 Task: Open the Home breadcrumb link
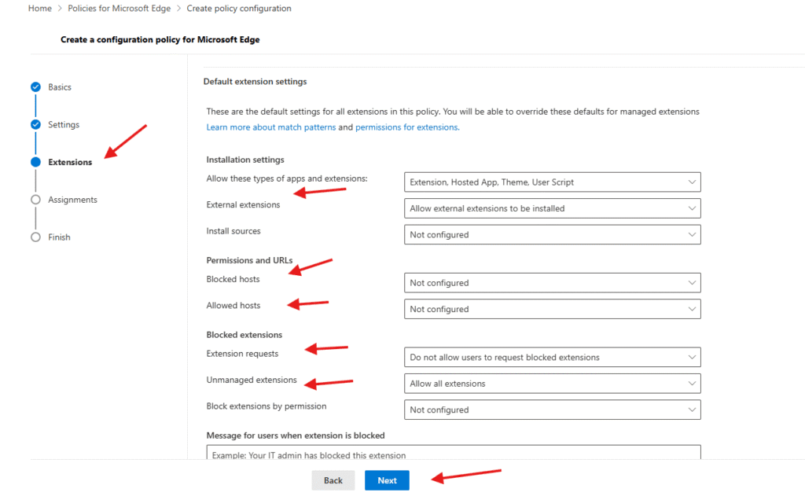point(39,9)
